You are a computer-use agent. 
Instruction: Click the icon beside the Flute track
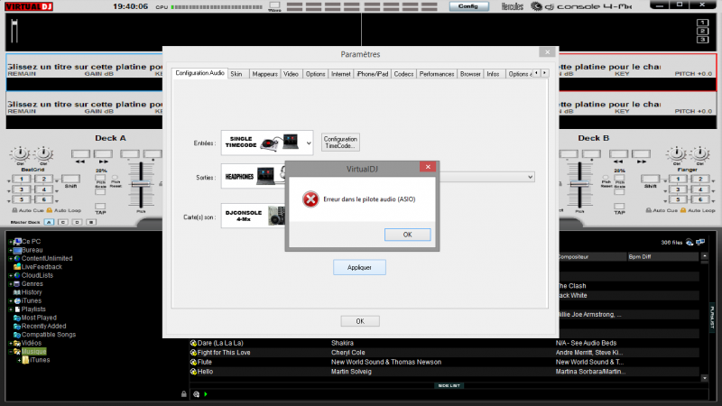(193, 363)
